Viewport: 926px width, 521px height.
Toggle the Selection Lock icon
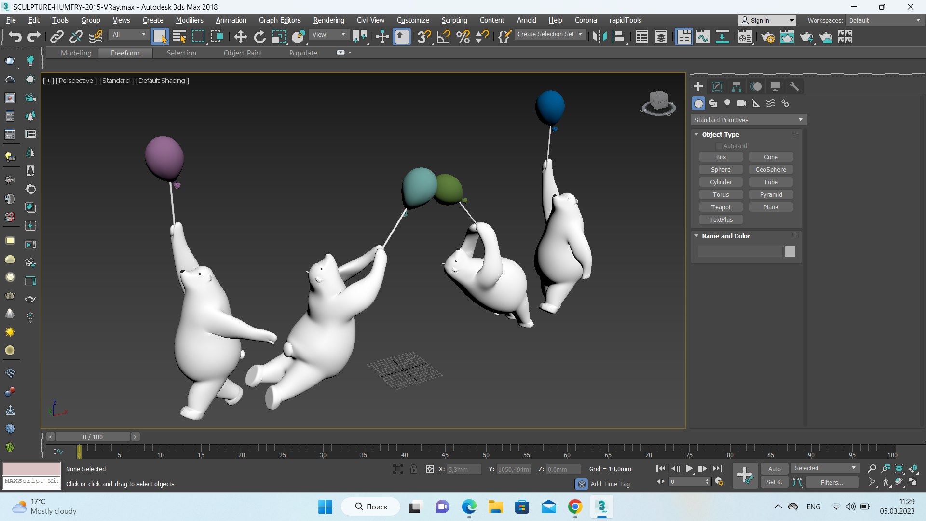[413, 469]
